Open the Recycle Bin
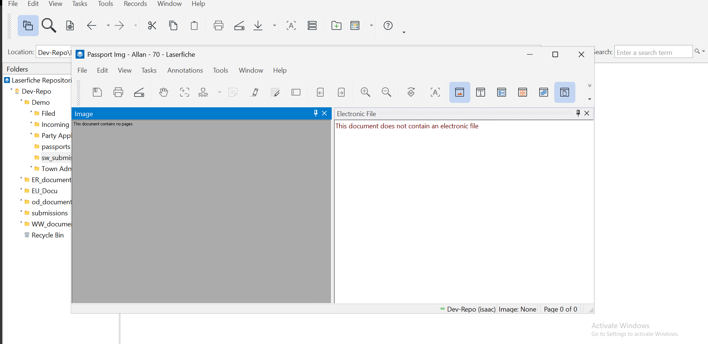 (48, 235)
